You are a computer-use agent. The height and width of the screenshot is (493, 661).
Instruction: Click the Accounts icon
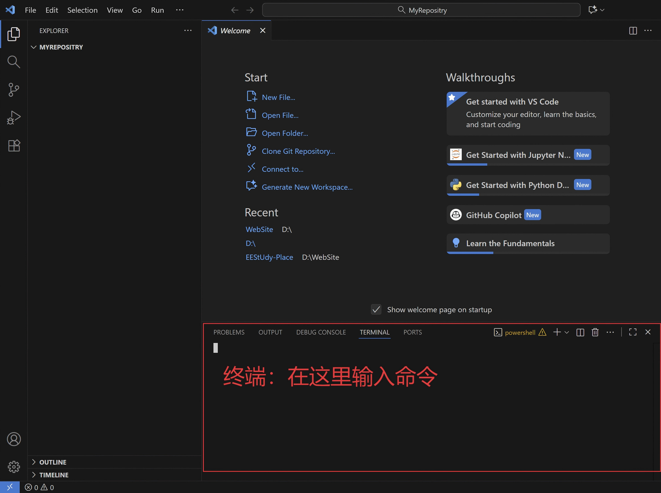pos(13,439)
